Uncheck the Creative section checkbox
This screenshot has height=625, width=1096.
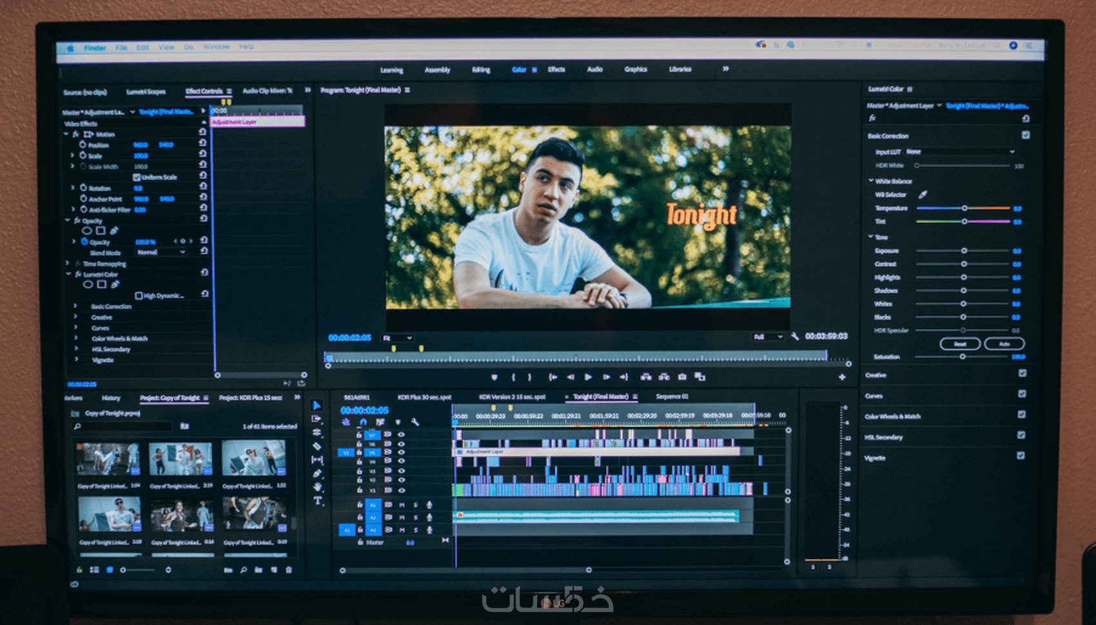click(1023, 373)
